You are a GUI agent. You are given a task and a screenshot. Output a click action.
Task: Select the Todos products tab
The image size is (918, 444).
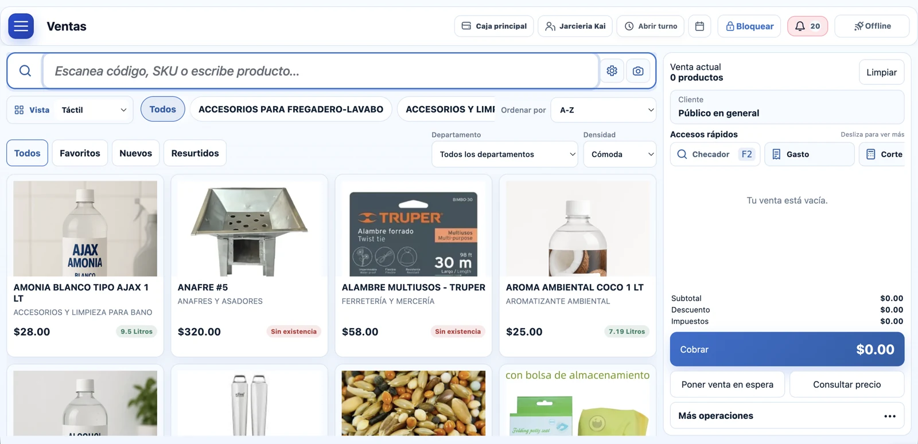pos(28,153)
